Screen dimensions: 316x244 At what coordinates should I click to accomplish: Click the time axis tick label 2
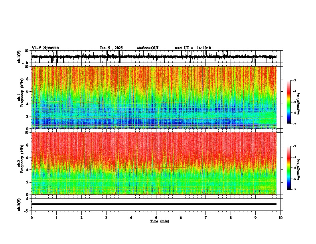81,218
